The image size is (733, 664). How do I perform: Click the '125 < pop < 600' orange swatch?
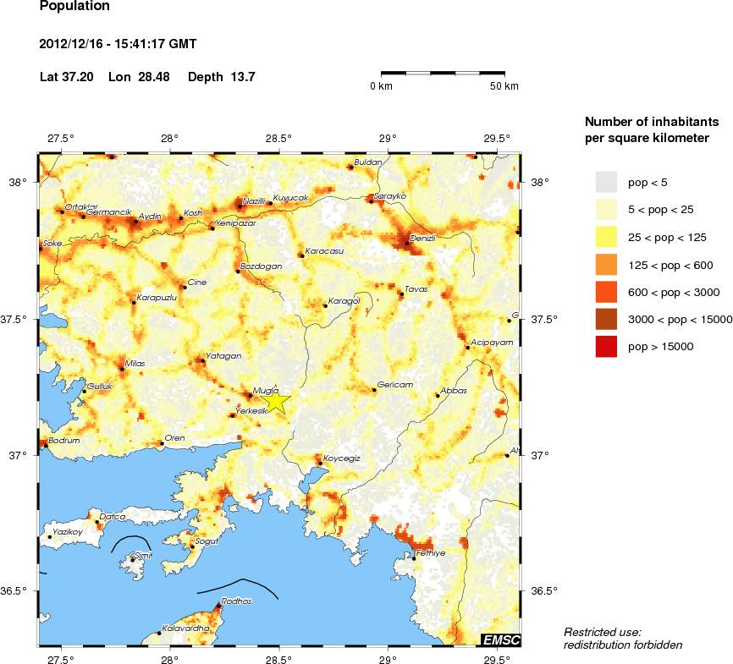[606, 265]
